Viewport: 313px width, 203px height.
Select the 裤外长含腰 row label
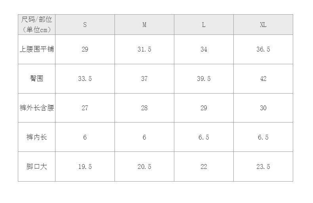36,108
